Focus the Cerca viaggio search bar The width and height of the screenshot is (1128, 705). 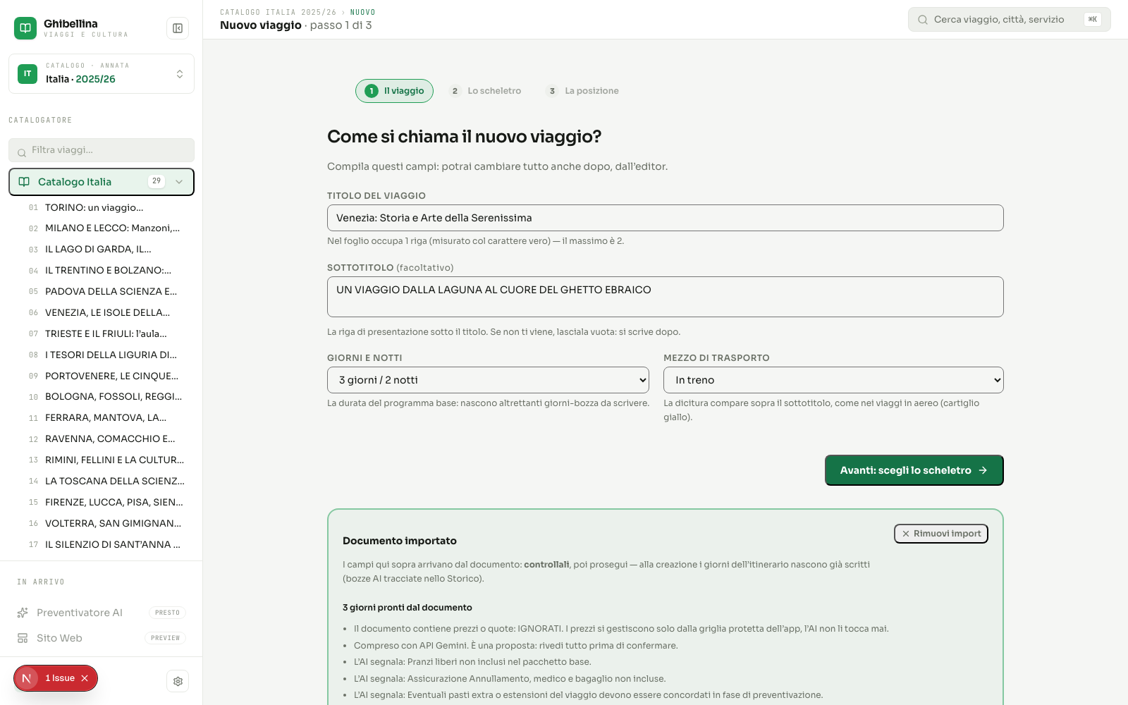pos(1009,20)
